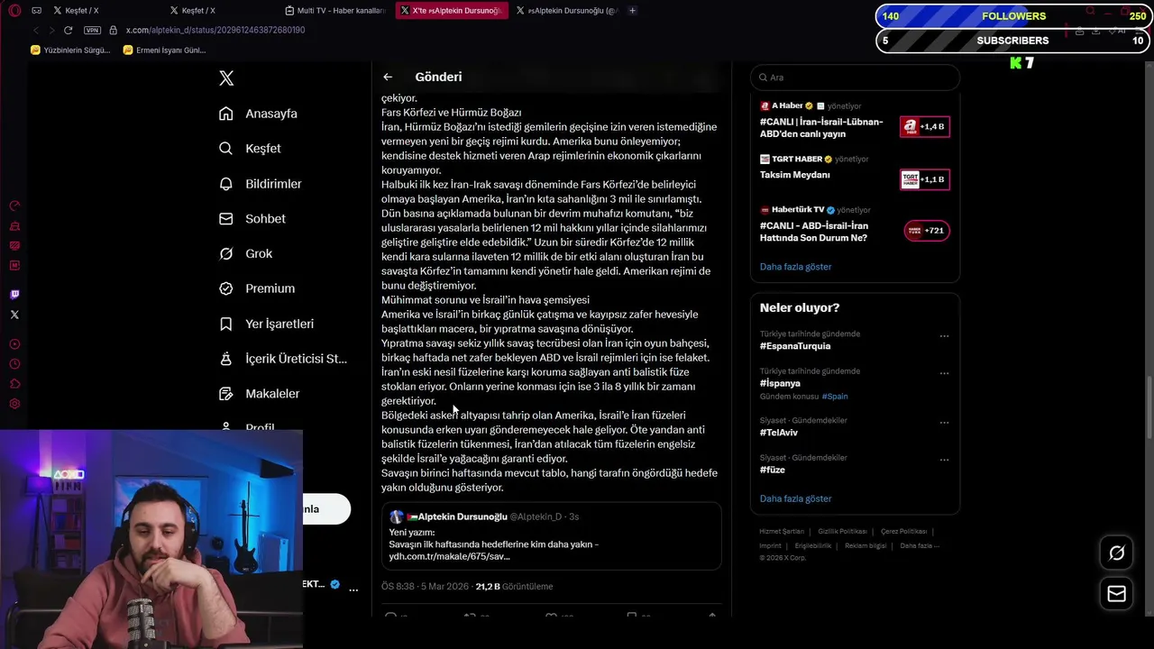Open #EspanaTurquia trend
This screenshot has width=1154, height=649.
click(795, 346)
